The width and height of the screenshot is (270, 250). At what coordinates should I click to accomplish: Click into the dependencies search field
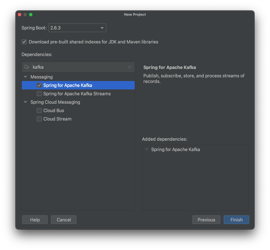point(78,67)
